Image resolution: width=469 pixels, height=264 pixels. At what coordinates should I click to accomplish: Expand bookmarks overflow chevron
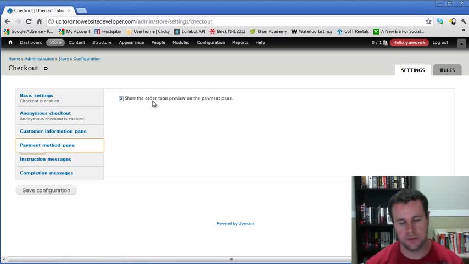tap(464, 30)
